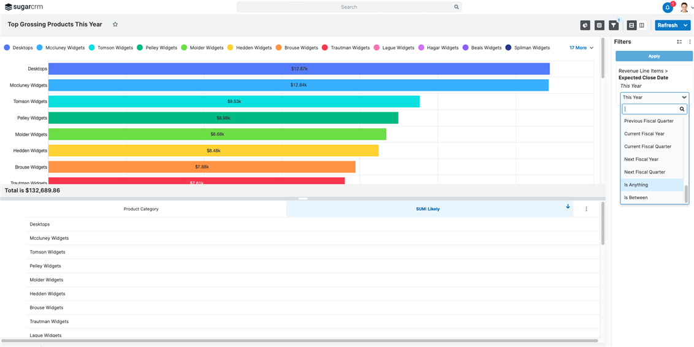Image resolution: width=694 pixels, height=347 pixels.
Task: Open the notifications bell
Action: point(668,7)
